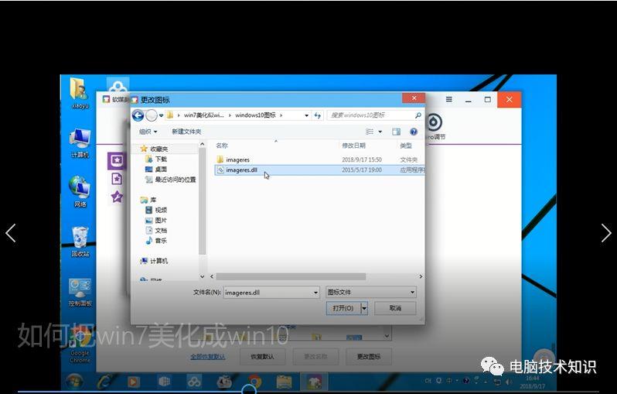The height and width of the screenshot is (394, 617).
Task: Select the 网络 desktop icon
Action: [80, 192]
